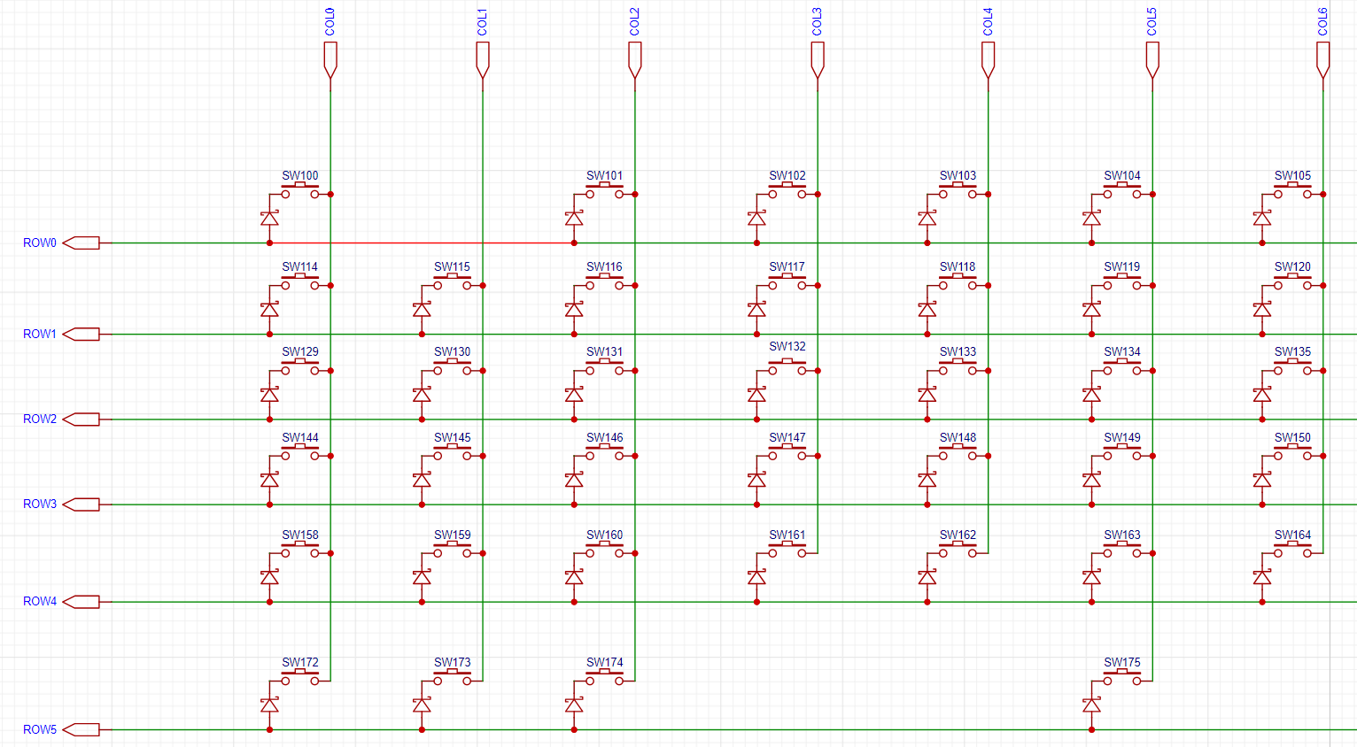This screenshot has width=1357, height=747.
Task: Select the ROW0 net port symbol
Action: click(81, 243)
